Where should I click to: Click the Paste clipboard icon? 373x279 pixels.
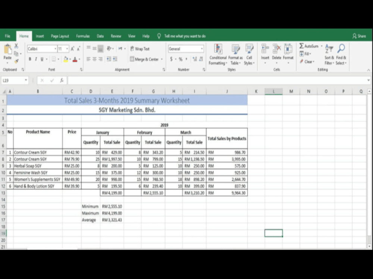pos(7,49)
